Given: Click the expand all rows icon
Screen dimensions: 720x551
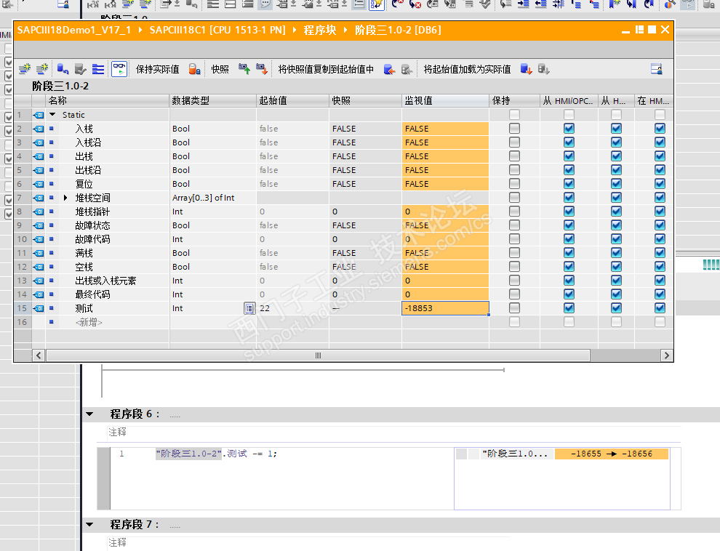Looking at the screenshot, I should [98, 69].
